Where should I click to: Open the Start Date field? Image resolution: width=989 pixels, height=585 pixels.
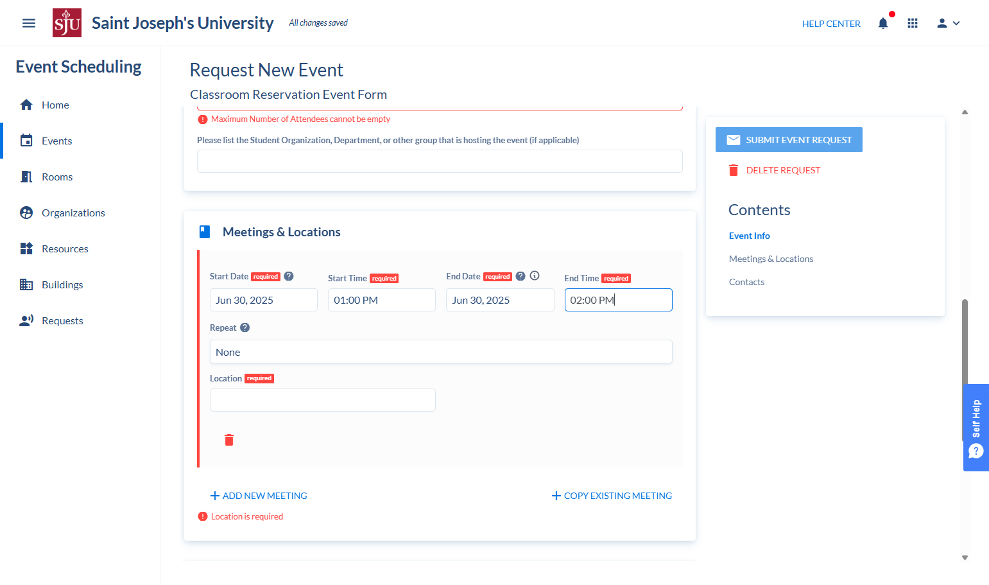pyautogui.click(x=263, y=300)
